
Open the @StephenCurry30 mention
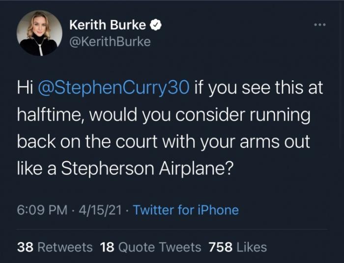113,89
